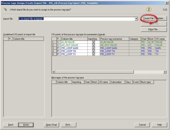
Task: Click the Cancel button
Action: [142, 125]
